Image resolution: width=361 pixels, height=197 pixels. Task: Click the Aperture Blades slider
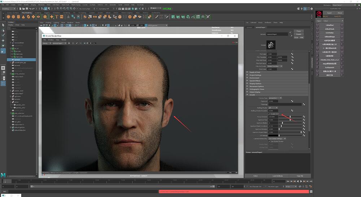tap(290, 123)
